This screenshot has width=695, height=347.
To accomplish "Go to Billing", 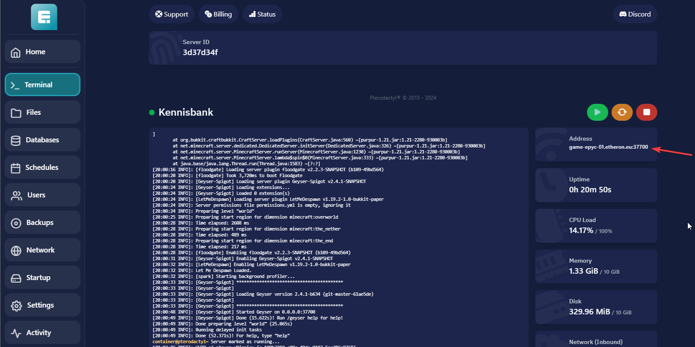I will pos(219,14).
